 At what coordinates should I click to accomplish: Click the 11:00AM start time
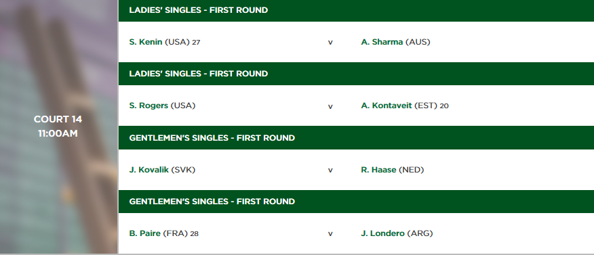pyautogui.click(x=58, y=133)
